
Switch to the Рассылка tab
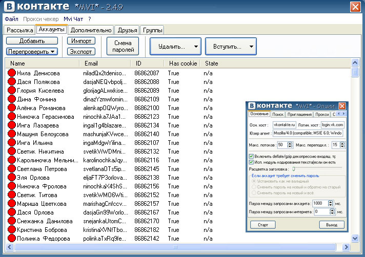point(19,30)
